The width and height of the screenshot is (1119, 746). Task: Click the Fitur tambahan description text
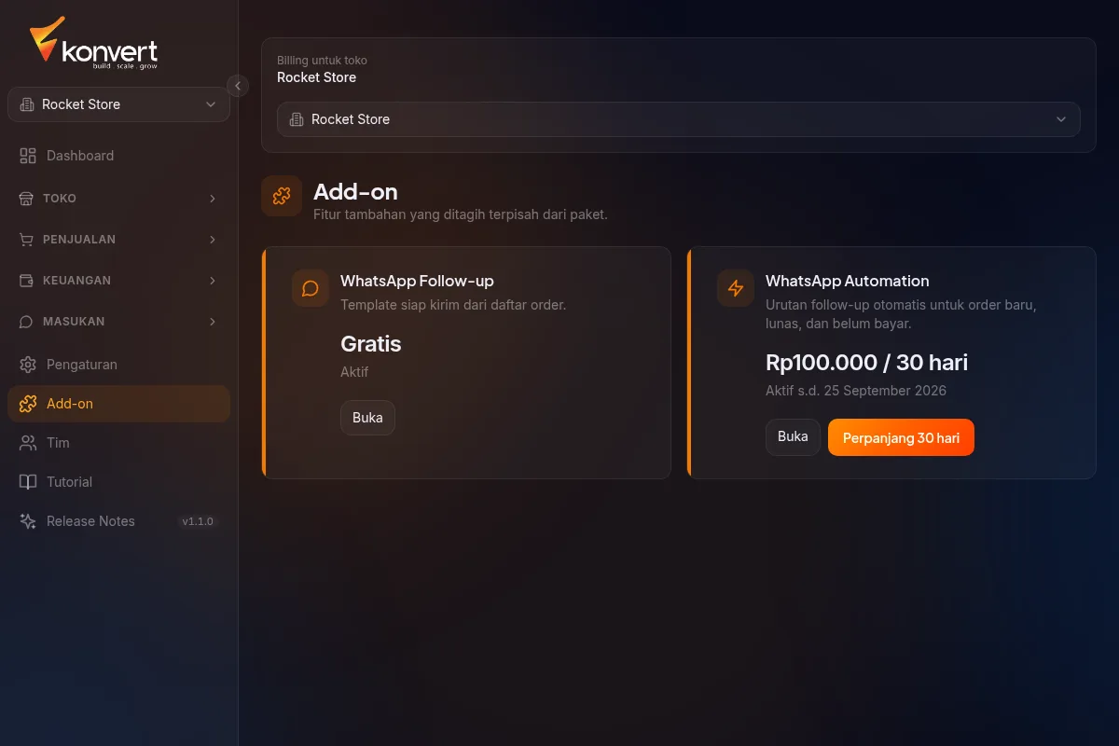tap(461, 214)
